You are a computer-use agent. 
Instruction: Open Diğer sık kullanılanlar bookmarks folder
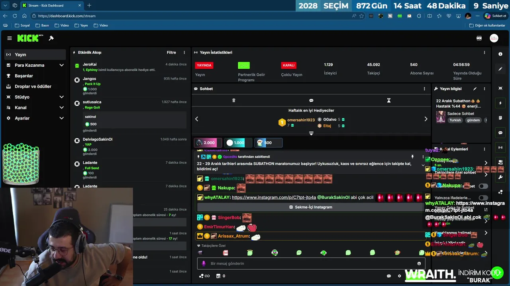tap(487, 25)
